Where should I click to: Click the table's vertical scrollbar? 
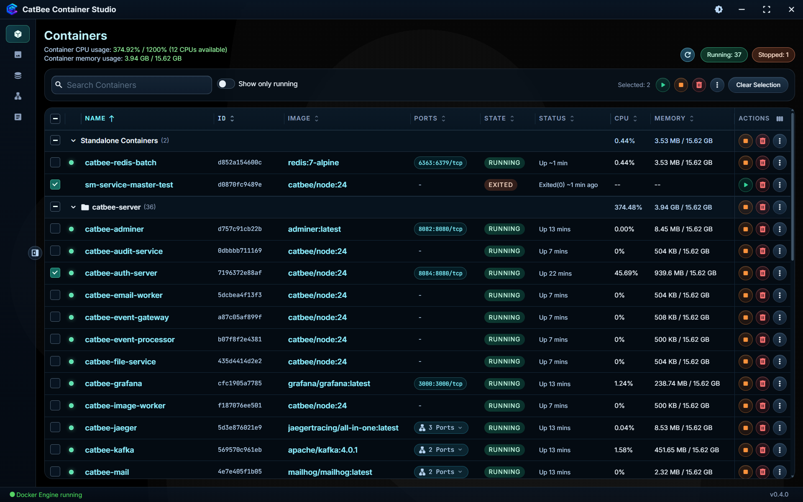coord(792,186)
